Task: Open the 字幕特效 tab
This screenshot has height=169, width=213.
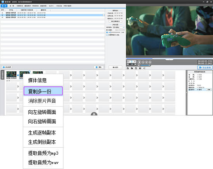Action: [20, 6]
